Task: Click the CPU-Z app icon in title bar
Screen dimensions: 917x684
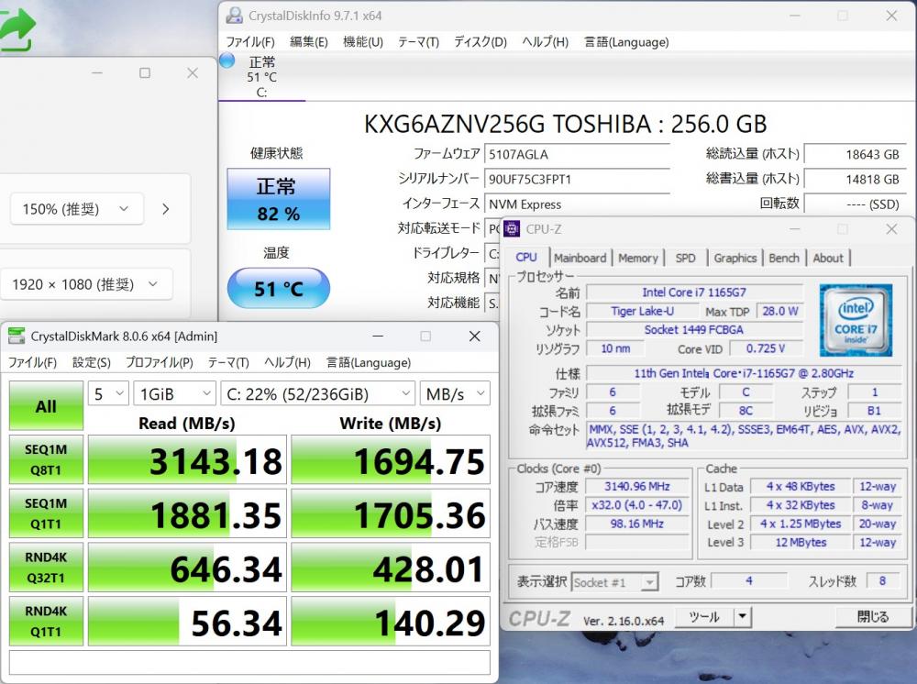Action: [512, 229]
